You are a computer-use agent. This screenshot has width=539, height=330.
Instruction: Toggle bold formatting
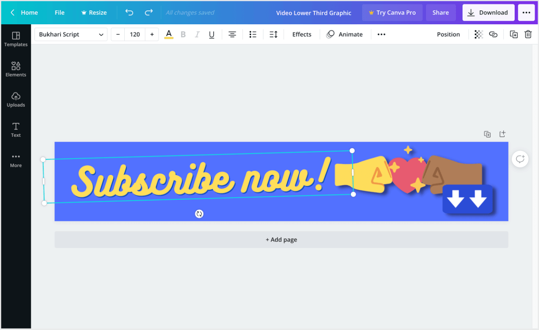[183, 34]
